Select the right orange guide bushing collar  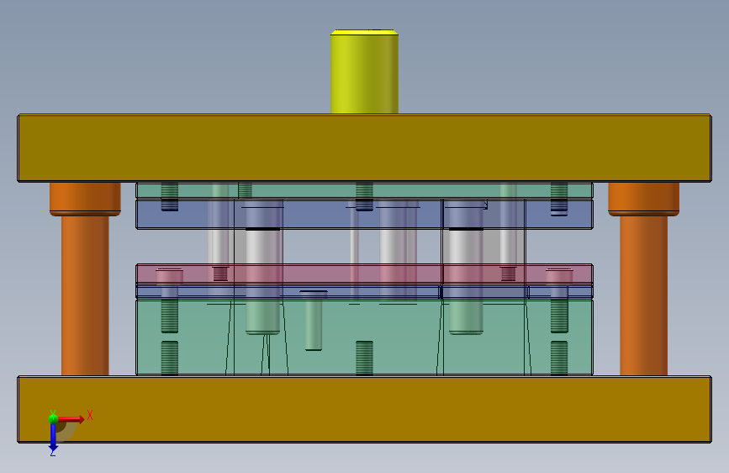pos(643,199)
